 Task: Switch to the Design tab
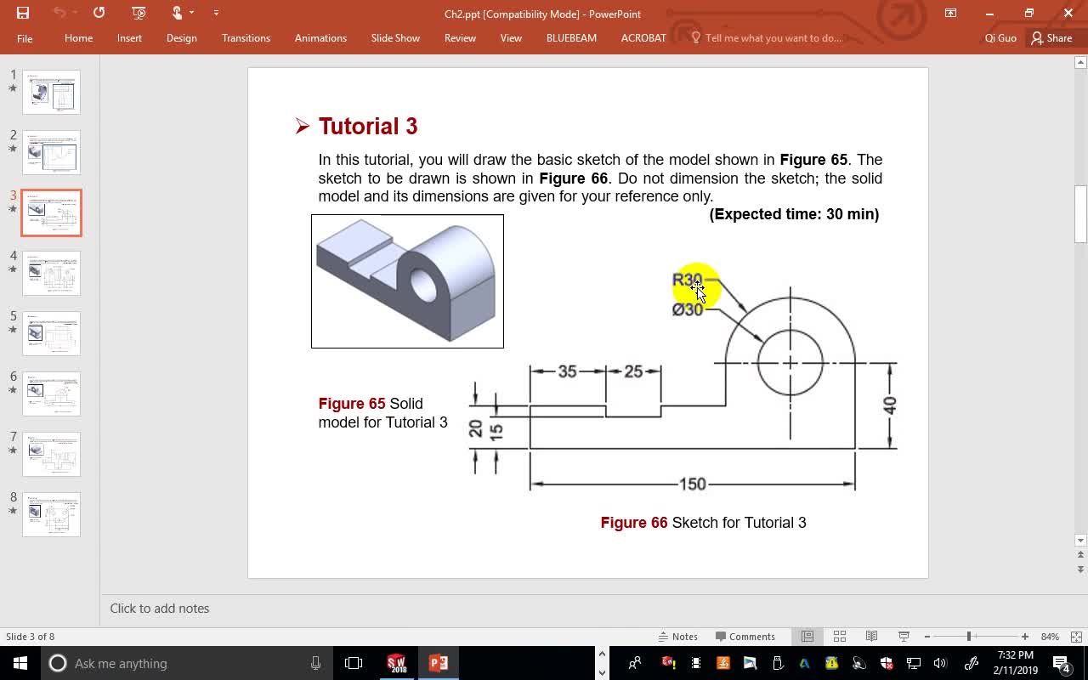(x=181, y=38)
